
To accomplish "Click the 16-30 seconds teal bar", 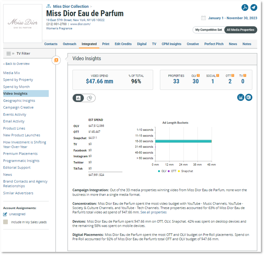I will tap(183, 141).
